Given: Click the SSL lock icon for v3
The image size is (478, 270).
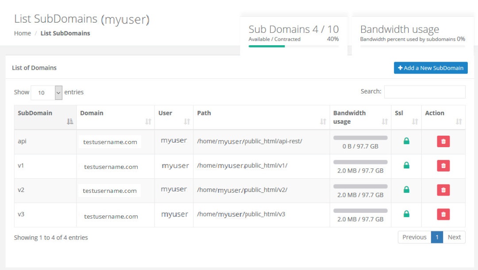Looking at the screenshot, I should (406, 214).
